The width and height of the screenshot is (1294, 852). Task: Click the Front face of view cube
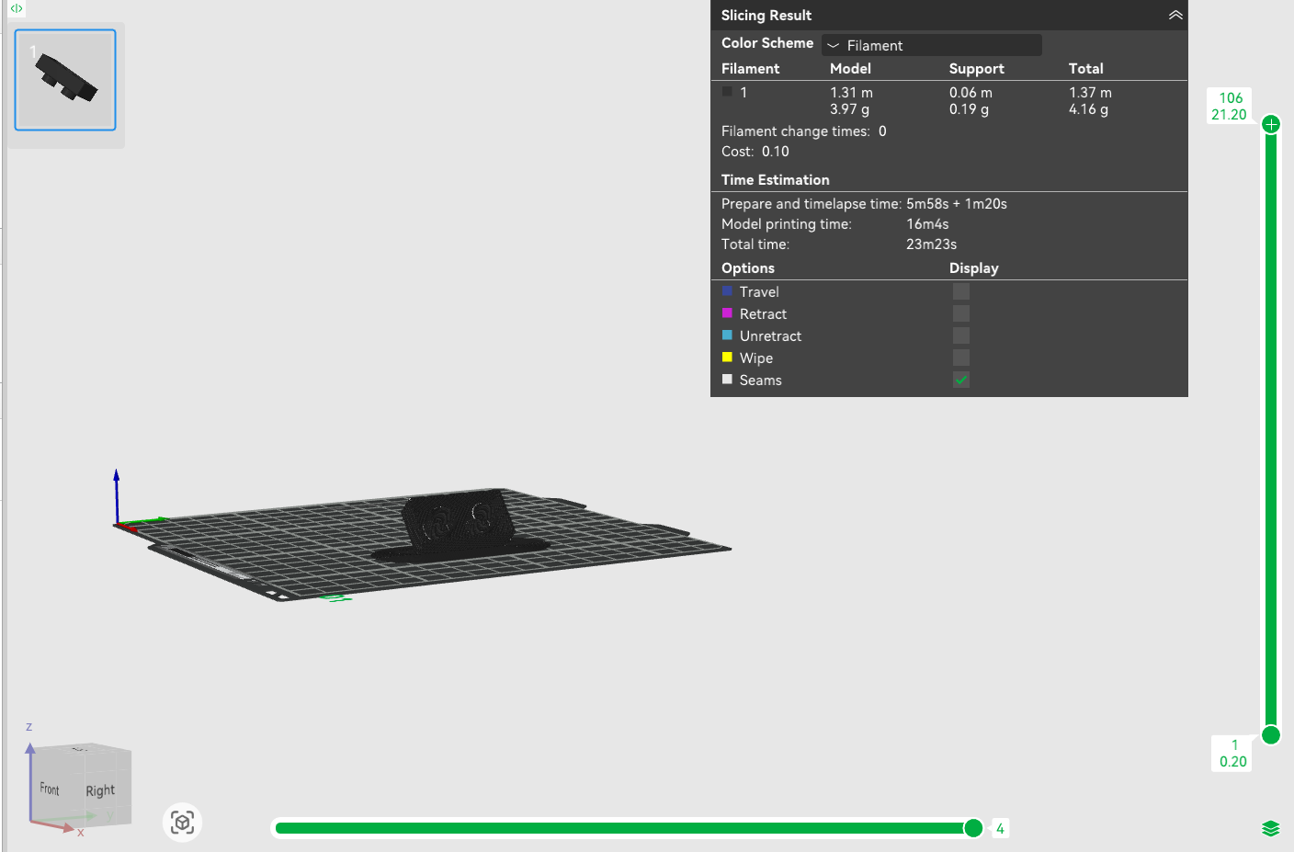(x=50, y=790)
